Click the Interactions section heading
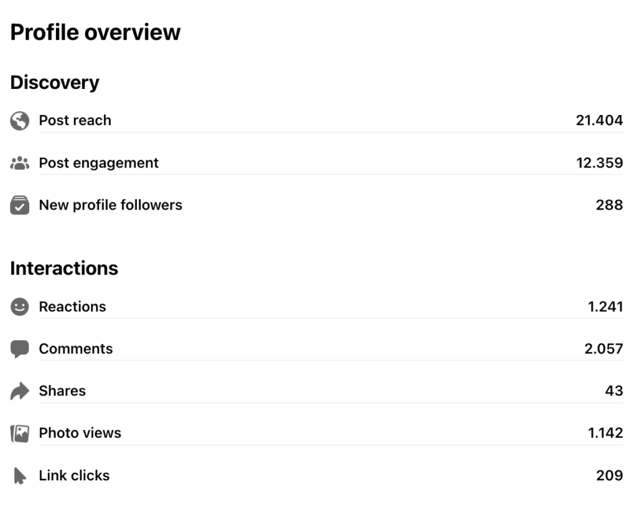637x507 pixels. pos(64,269)
